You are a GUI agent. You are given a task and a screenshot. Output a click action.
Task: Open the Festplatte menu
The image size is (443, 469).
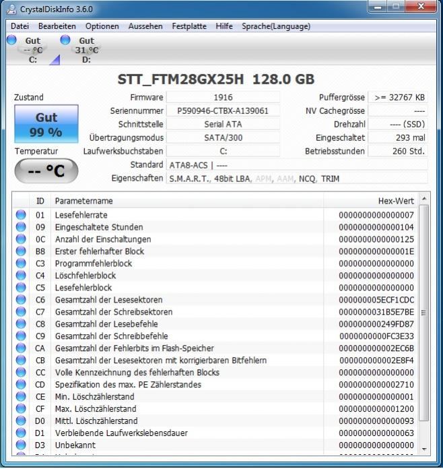[x=189, y=26]
